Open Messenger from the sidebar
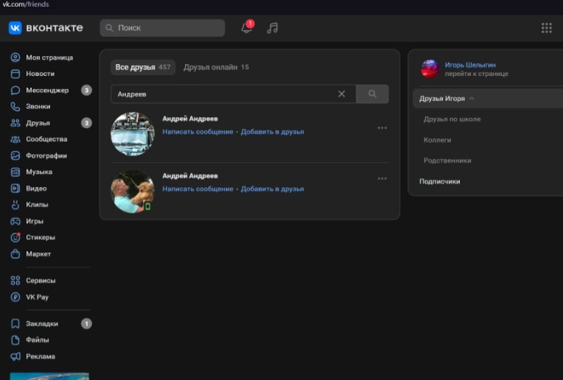This screenshot has width=563, height=380. (x=47, y=91)
